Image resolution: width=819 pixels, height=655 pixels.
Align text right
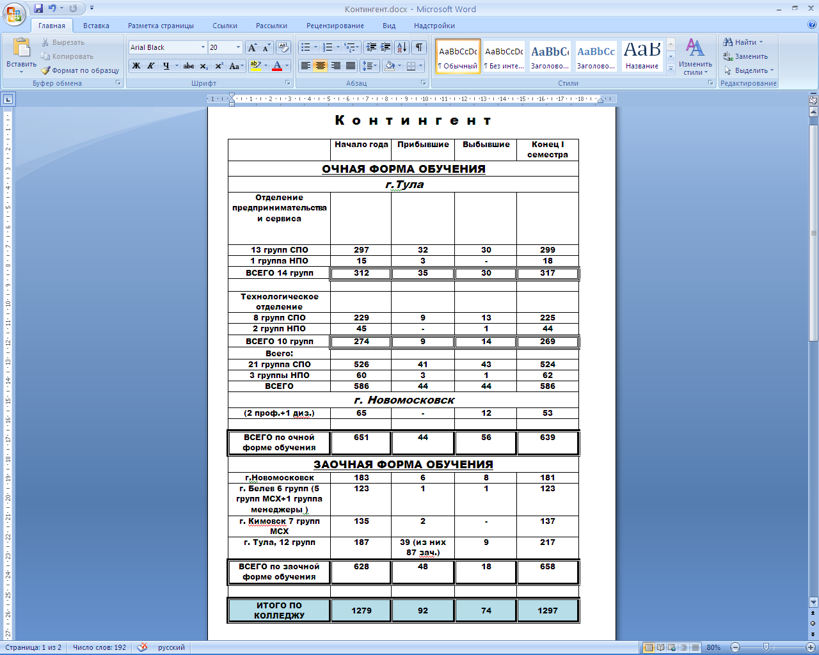335,65
